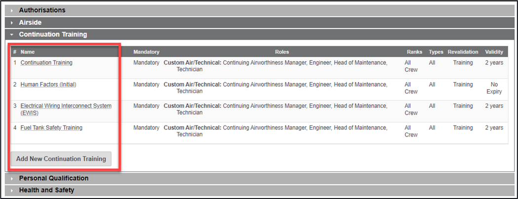Expand the Health and Safety section arrow
The width and height of the screenshot is (518, 199).
coord(12,190)
